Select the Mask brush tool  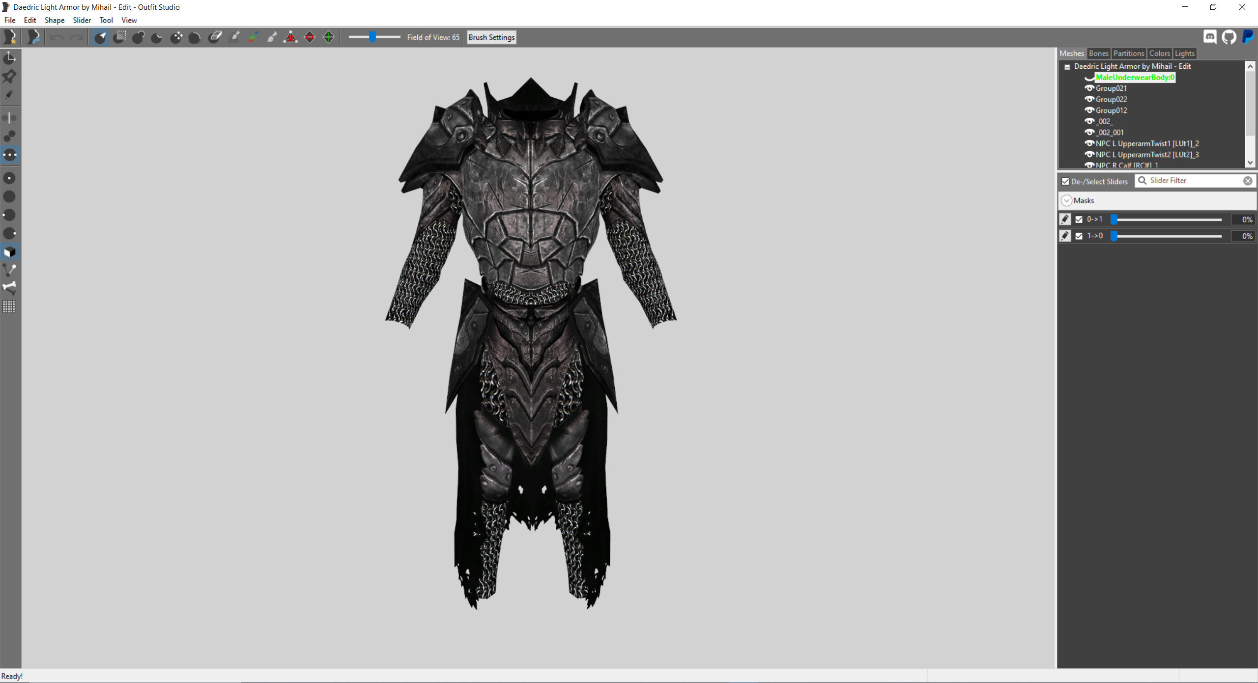tap(119, 37)
